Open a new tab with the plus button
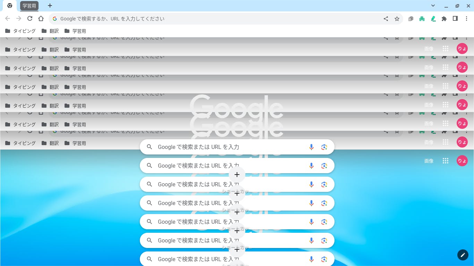 [50, 6]
